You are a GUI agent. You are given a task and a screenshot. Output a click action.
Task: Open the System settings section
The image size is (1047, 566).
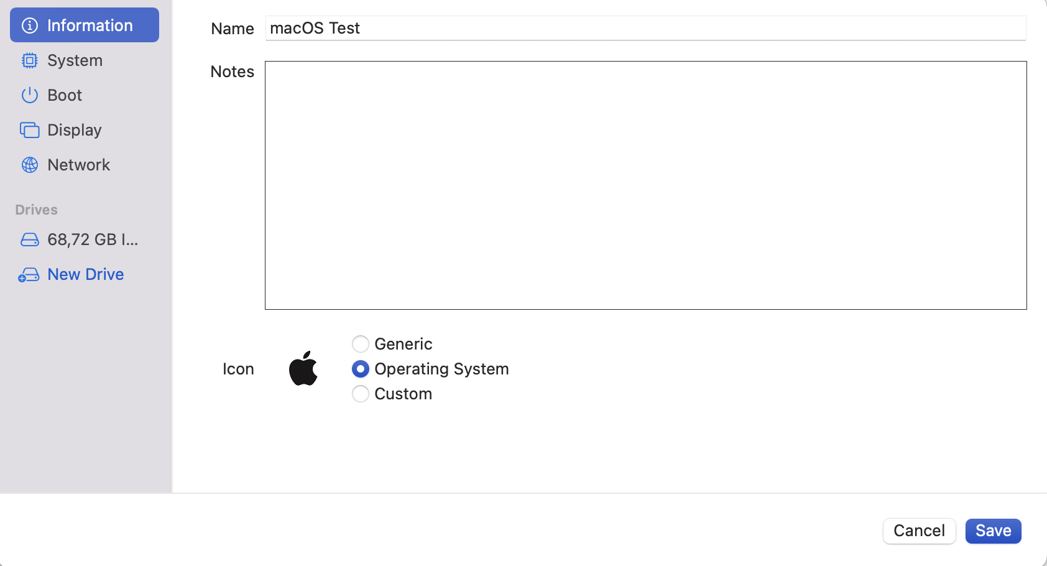coord(75,60)
